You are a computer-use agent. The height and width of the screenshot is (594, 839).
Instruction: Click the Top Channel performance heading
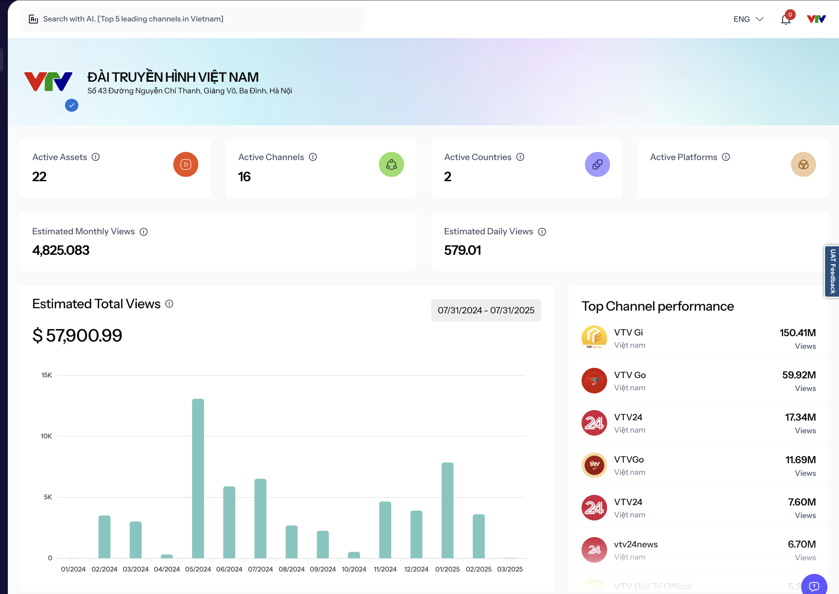[657, 306]
